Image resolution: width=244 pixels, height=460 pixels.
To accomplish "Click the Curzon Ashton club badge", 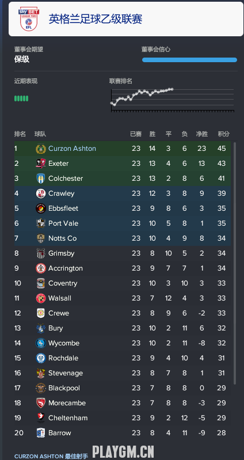I will tap(41, 149).
